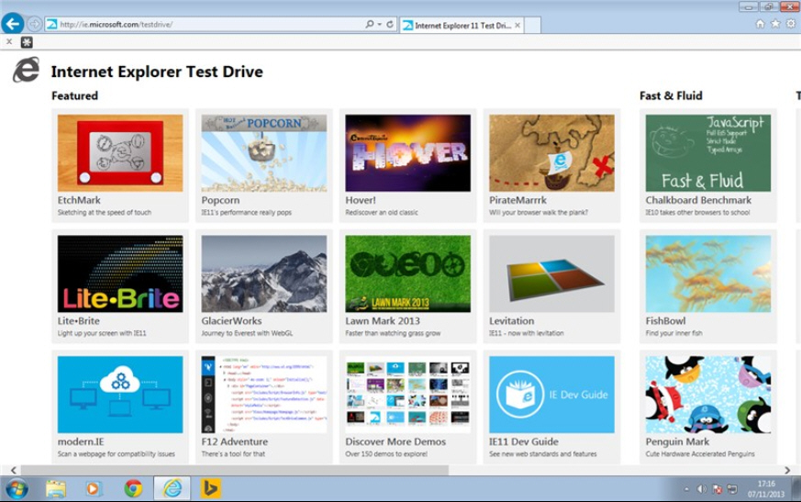This screenshot has width=801, height=502.
Task: Open the Windows Start button
Action: [17, 489]
